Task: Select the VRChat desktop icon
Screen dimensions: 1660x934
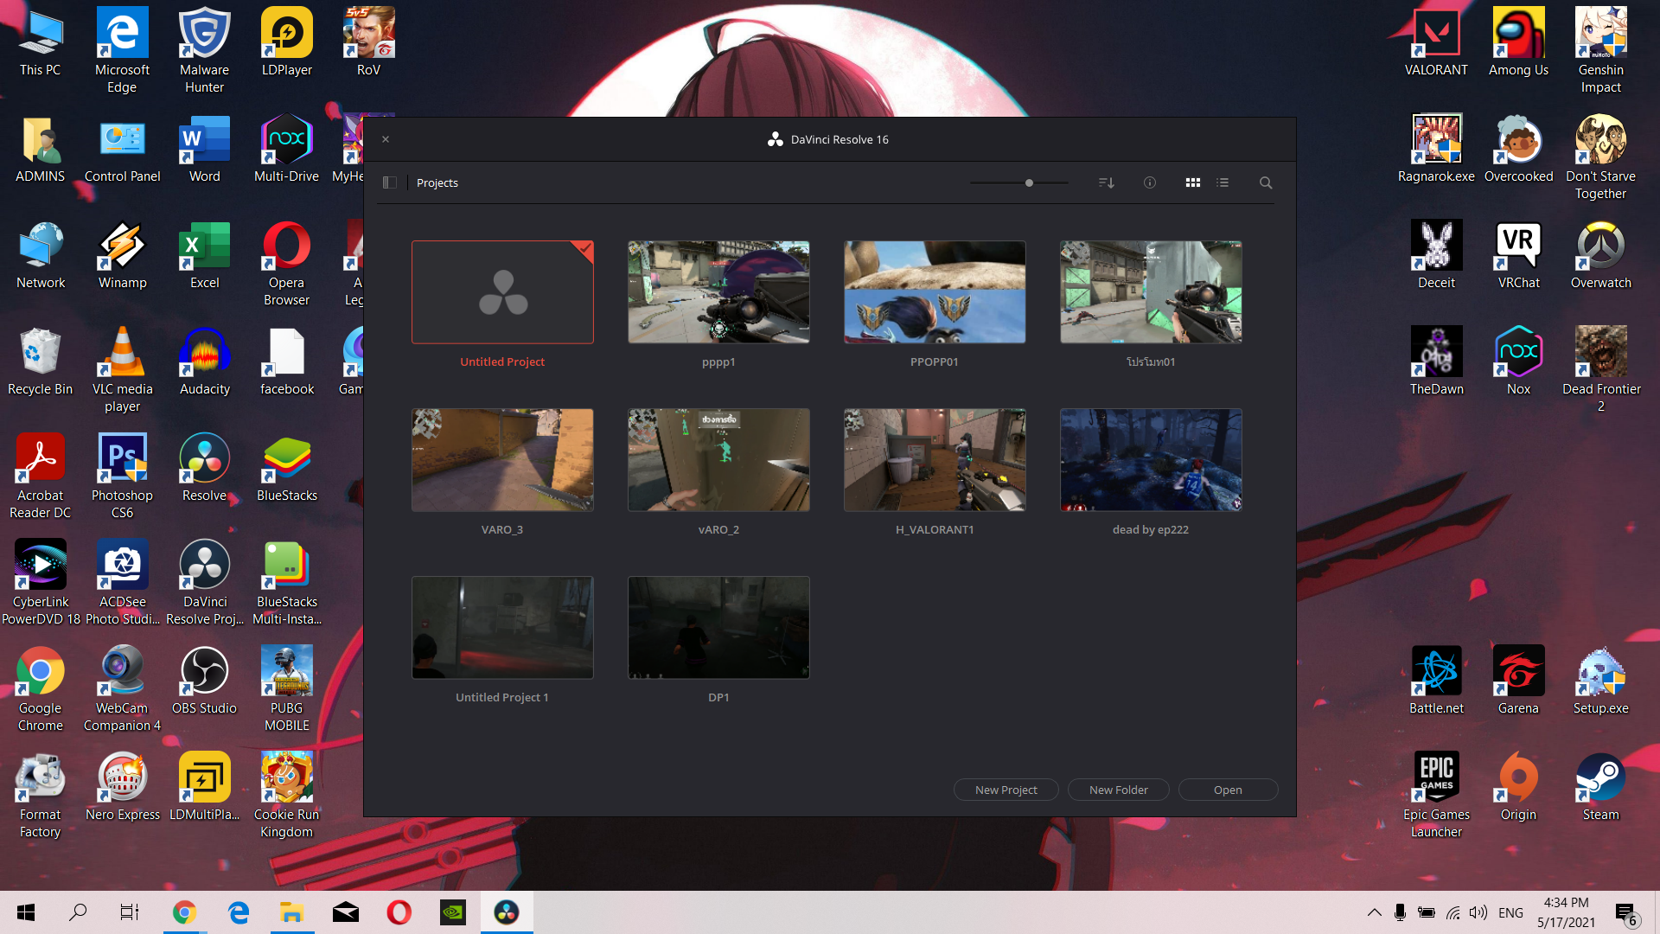Action: [1519, 255]
